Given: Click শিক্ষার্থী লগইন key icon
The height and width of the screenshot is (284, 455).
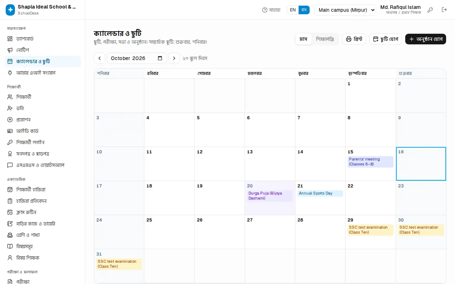Looking at the screenshot, I should [x=10, y=142].
